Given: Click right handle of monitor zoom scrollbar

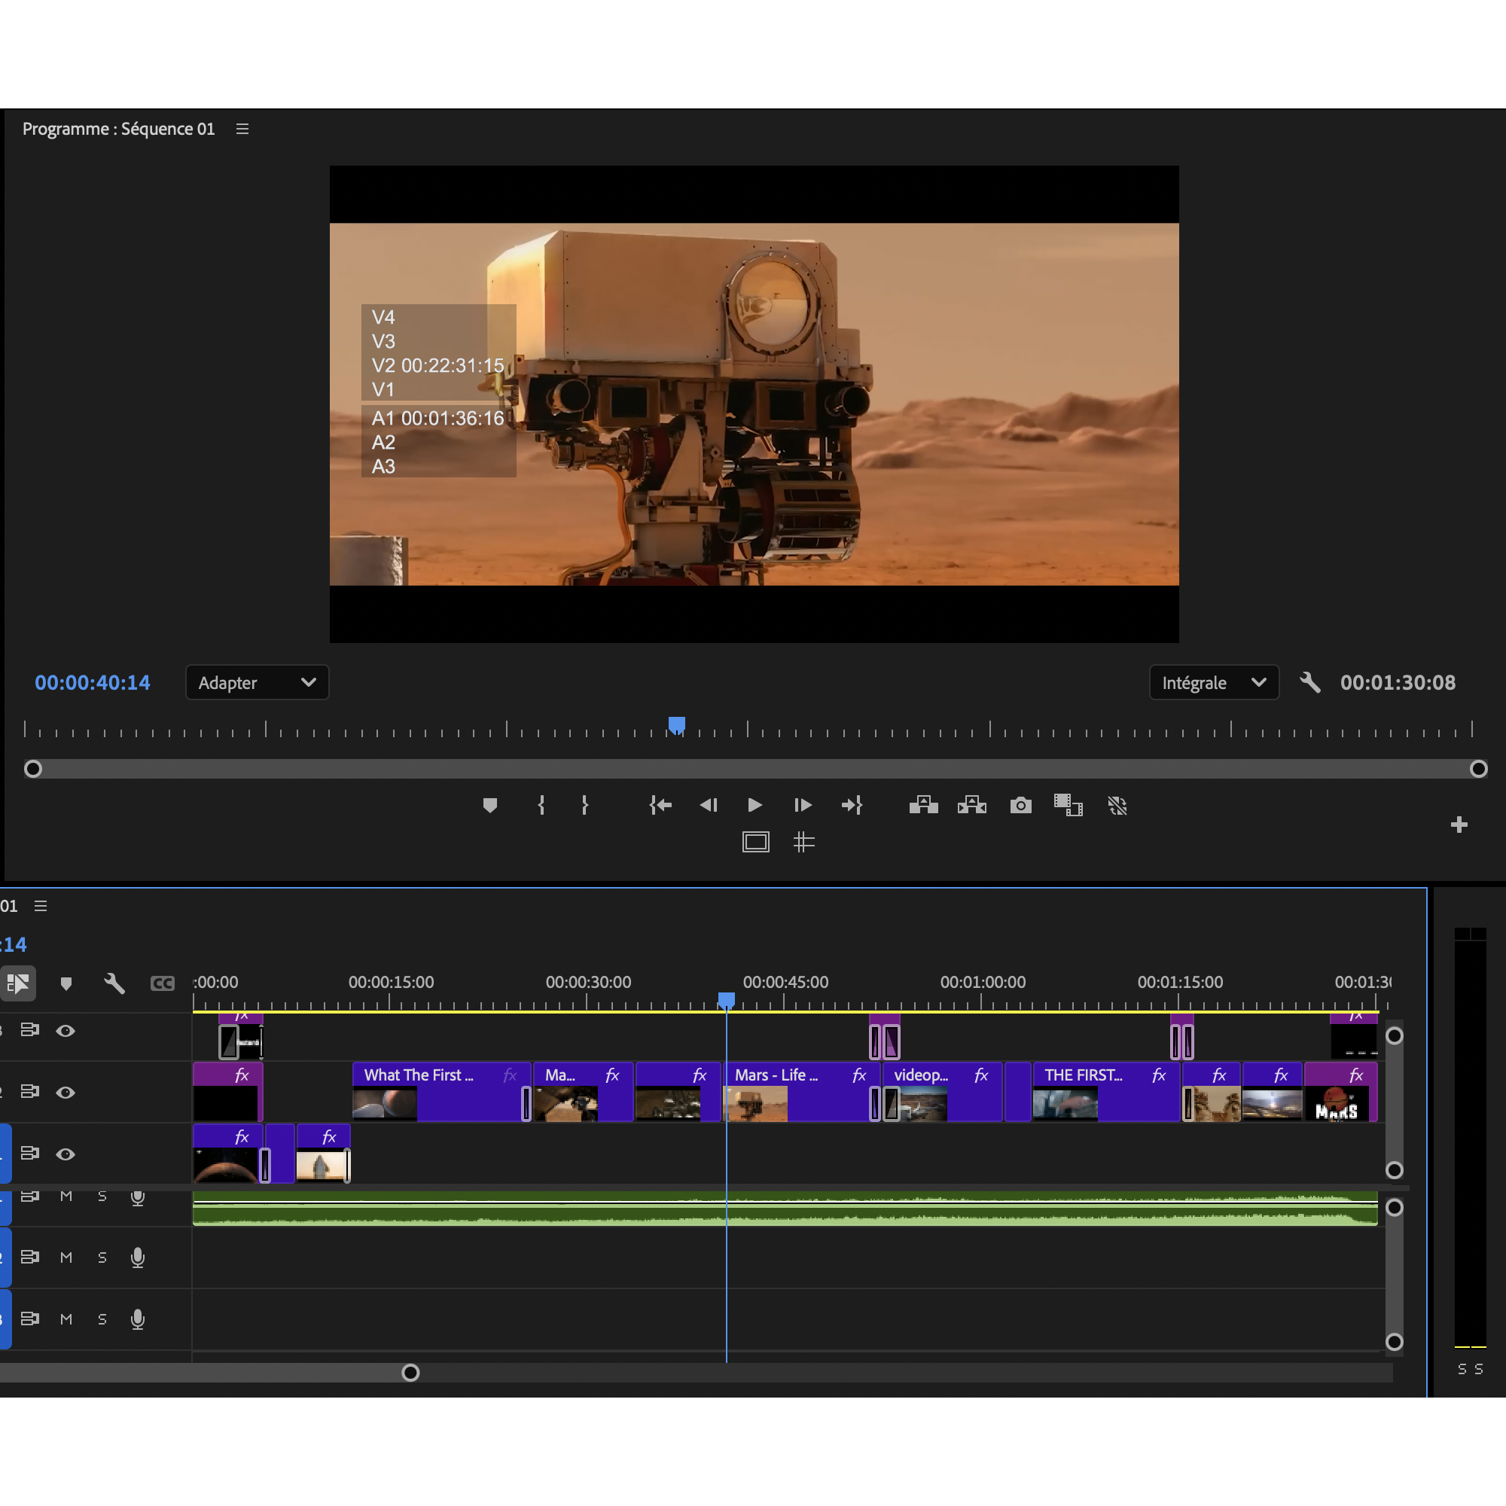Looking at the screenshot, I should (1478, 770).
